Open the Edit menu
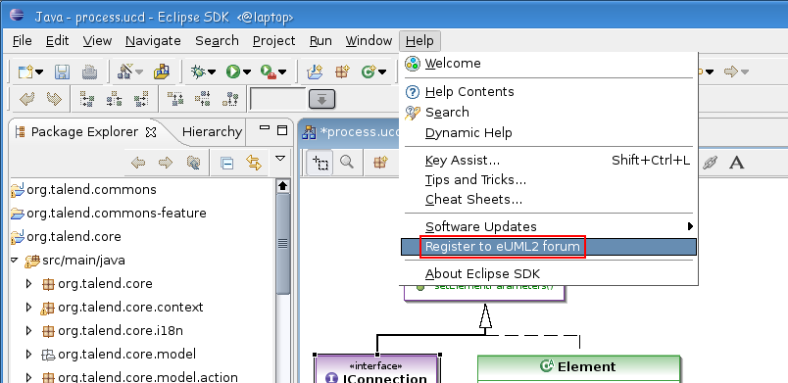The width and height of the screenshot is (788, 383). point(57,41)
